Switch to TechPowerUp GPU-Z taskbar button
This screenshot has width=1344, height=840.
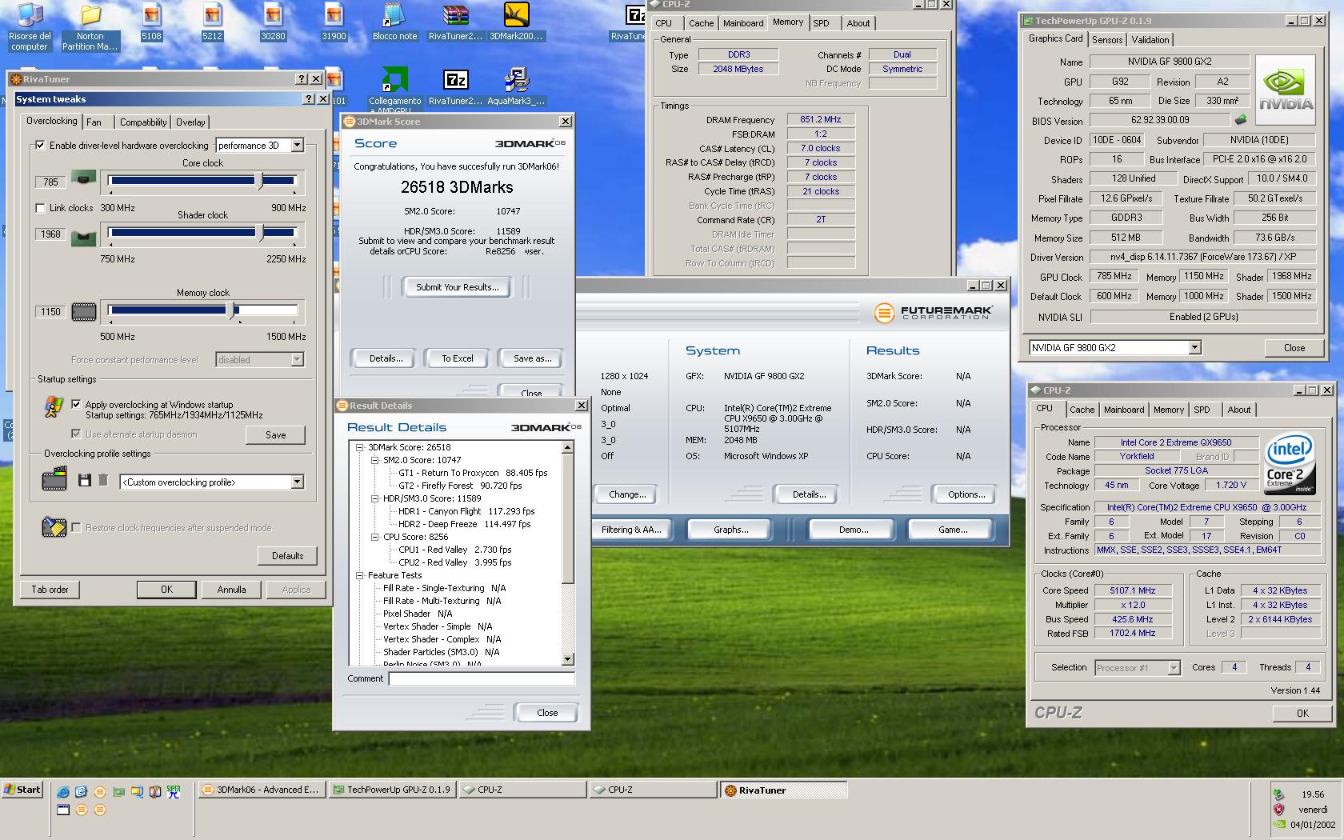tap(392, 790)
